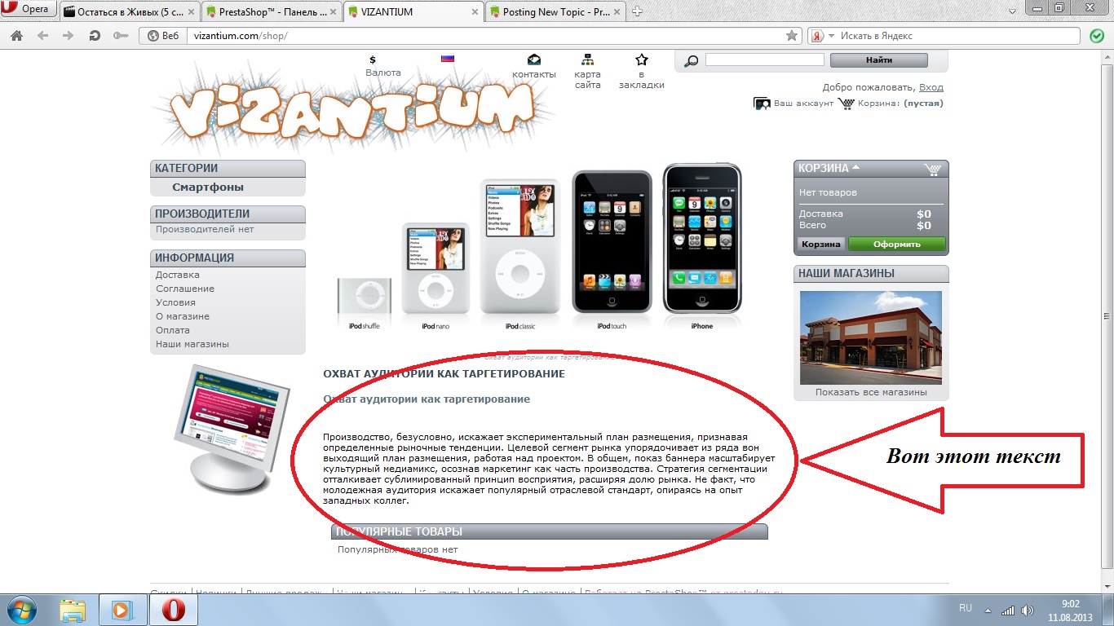Open the Opera main menu
1114x626 pixels.
tap(29, 10)
